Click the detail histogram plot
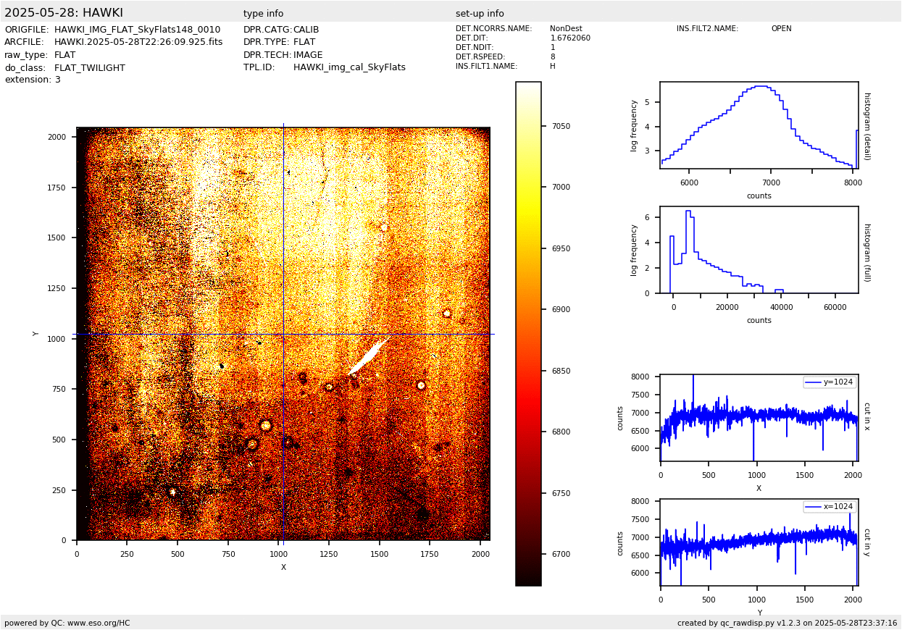 coord(759,125)
